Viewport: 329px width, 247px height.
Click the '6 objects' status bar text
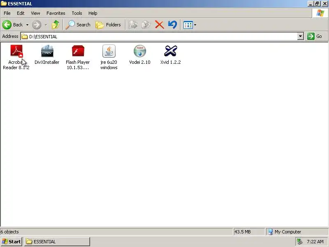coord(9,232)
